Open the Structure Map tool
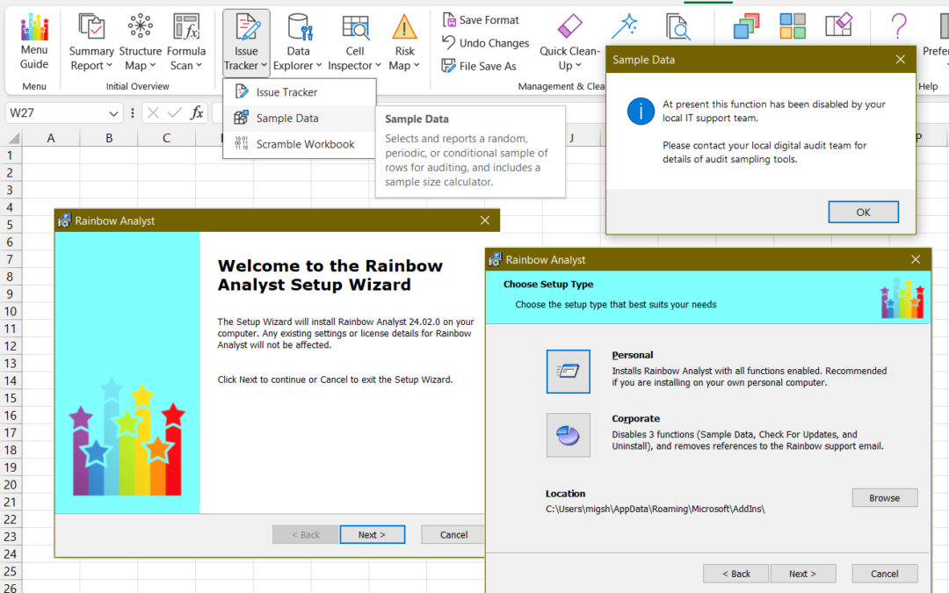This screenshot has height=593, width=949. (140, 40)
